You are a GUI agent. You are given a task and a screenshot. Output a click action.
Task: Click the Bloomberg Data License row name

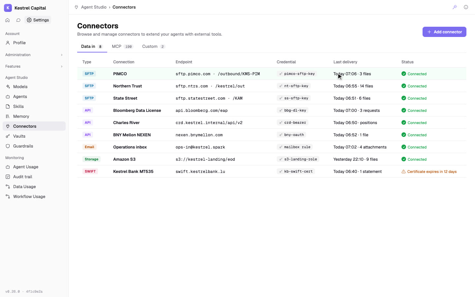pos(137,111)
